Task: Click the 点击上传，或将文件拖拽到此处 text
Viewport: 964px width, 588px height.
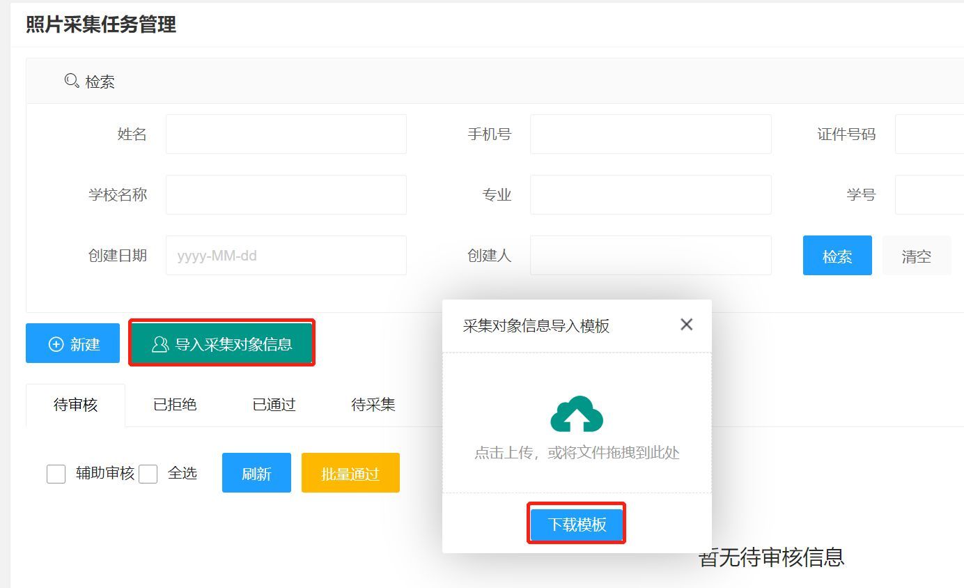Action: [x=577, y=453]
